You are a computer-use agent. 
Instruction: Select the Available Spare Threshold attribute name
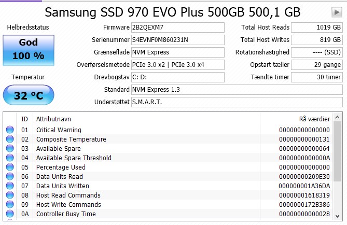(x=74, y=158)
